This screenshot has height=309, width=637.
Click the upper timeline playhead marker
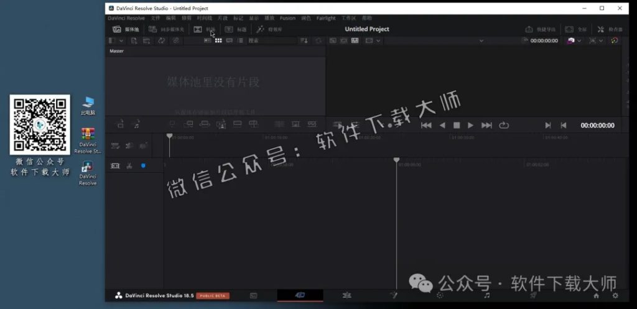[x=169, y=136]
